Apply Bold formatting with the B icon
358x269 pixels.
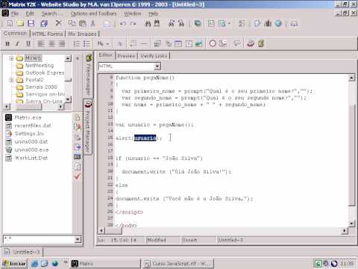coord(7,44)
